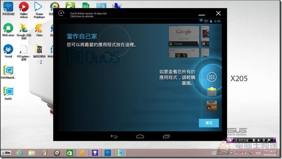Open Internet Explorer from taskbar

click(x=19, y=153)
